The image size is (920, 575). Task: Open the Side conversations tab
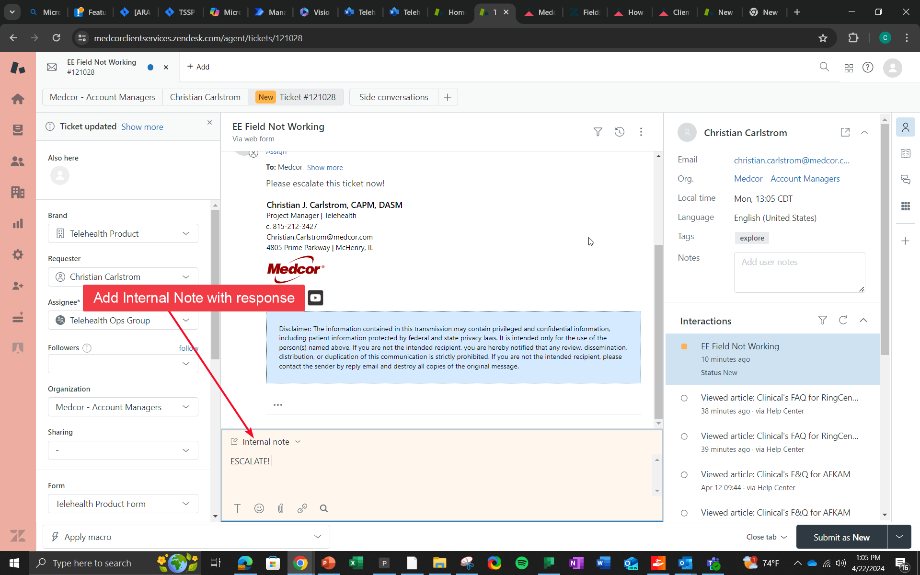[x=393, y=97]
